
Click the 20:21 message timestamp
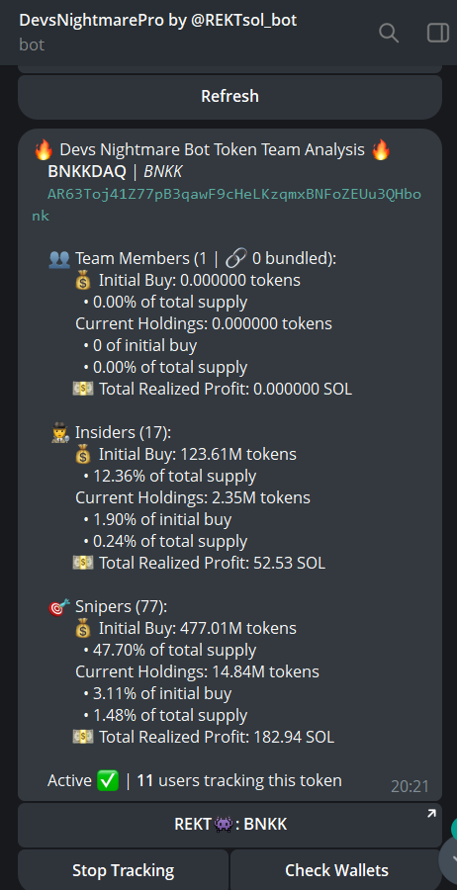[x=410, y=786]
